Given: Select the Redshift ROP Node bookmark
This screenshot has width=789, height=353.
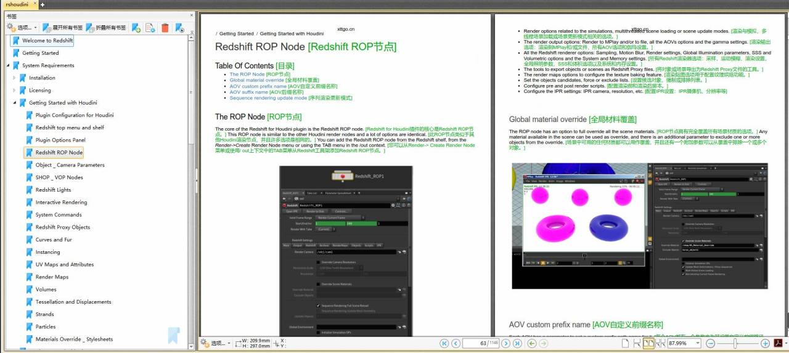Looking at the screenshot, I should click(59, 152).
